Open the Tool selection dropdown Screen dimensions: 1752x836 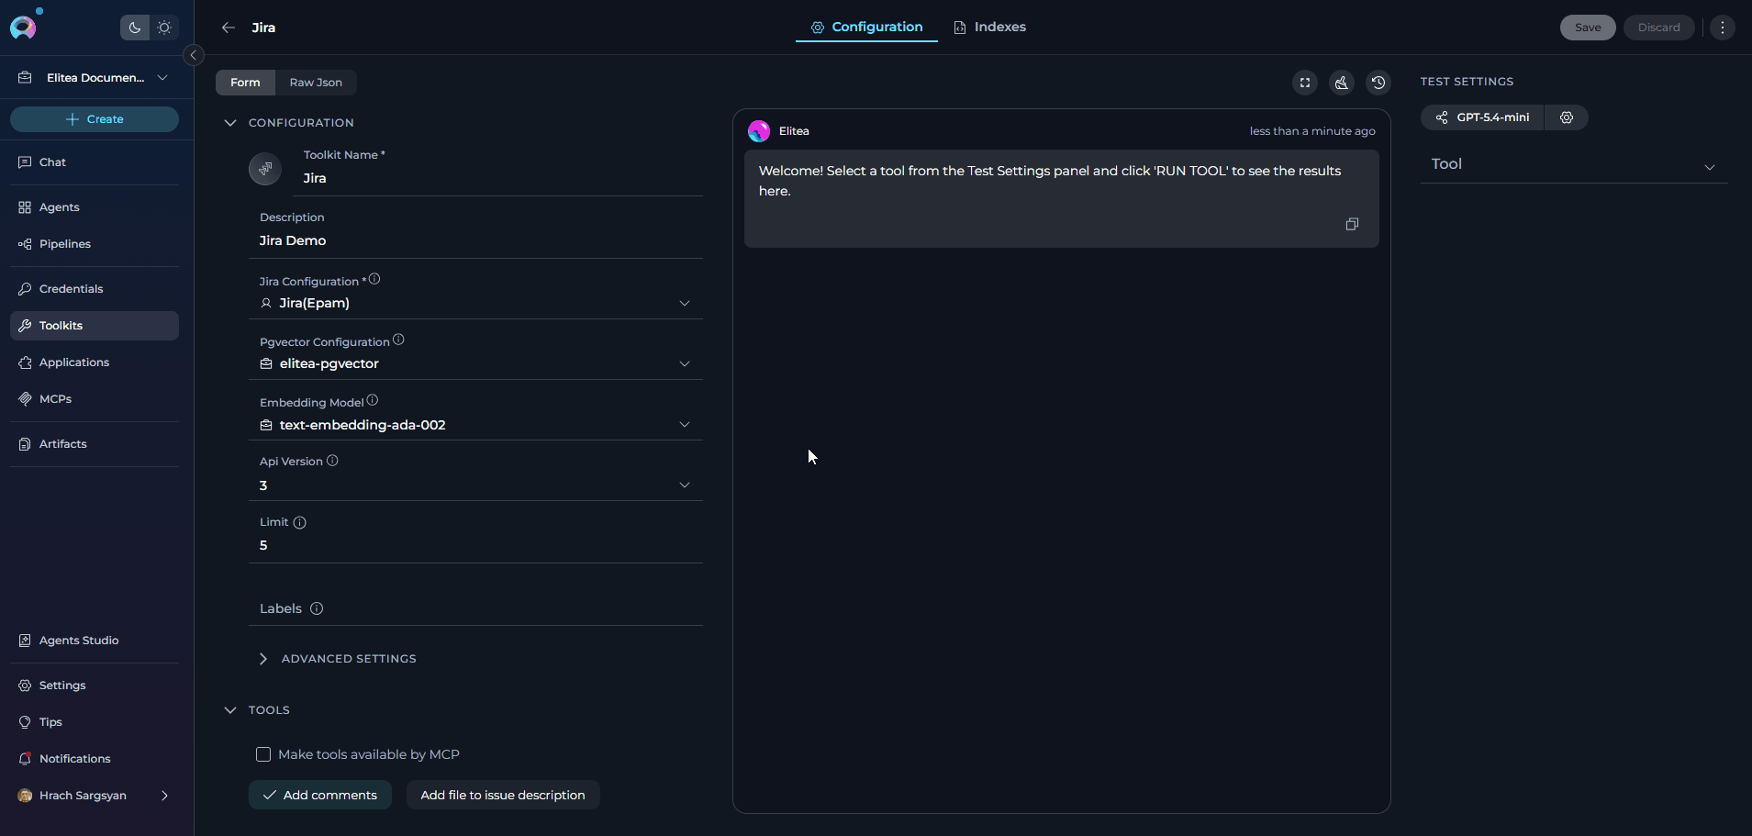(1574, 165)
